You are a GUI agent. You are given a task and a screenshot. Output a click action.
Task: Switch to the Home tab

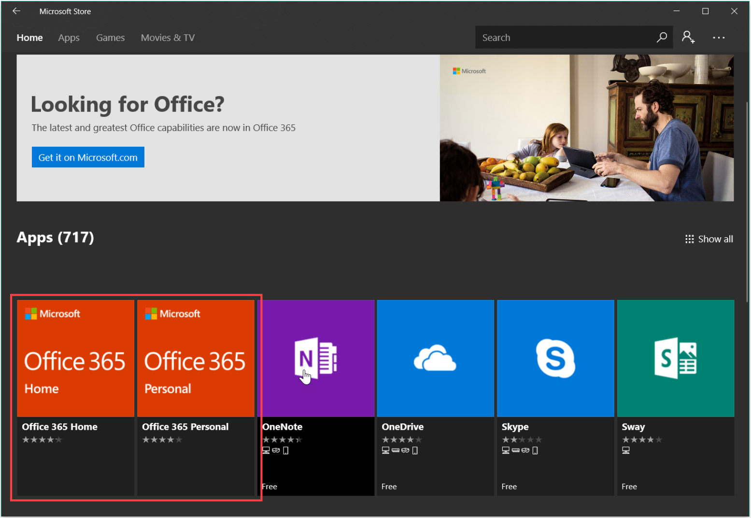click(x=29, y=38)
